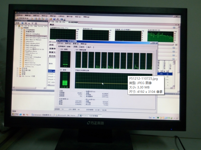The image size is (201, 150).
Task: Open the 帮助 menu in SSMS
Action: tap(86, 17)
